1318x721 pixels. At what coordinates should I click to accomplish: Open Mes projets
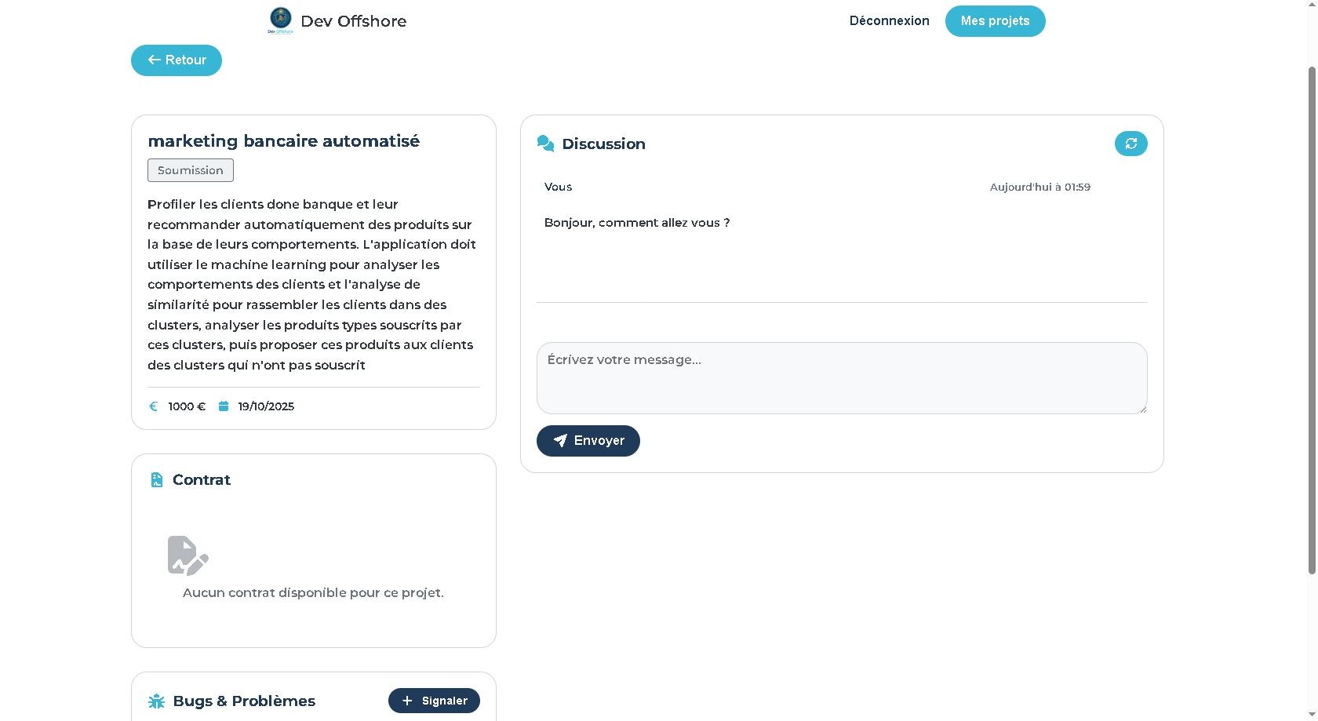tap(995, 21)
